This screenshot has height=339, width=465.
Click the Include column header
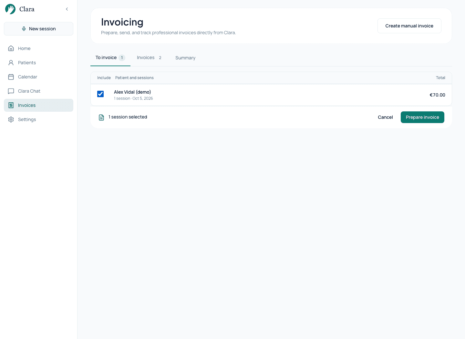pyautogui.click(x=104, y=78)
